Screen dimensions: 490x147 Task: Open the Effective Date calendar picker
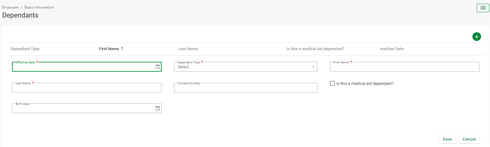[158, 67]
